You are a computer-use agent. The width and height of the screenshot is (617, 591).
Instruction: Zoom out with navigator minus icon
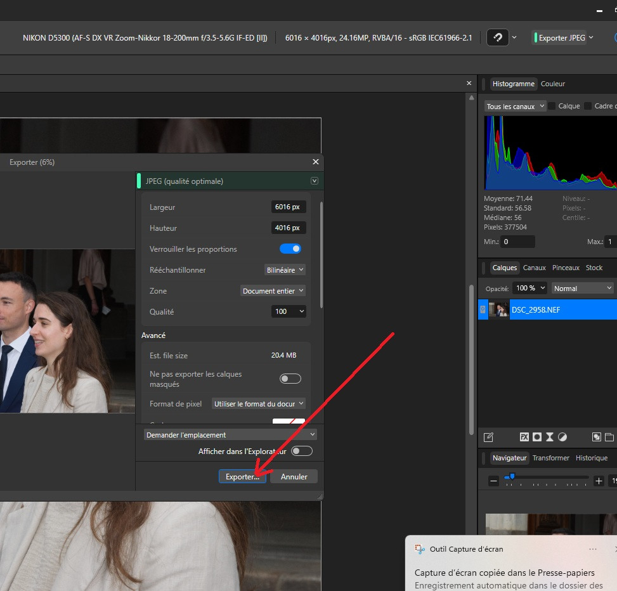coord(493,481)
